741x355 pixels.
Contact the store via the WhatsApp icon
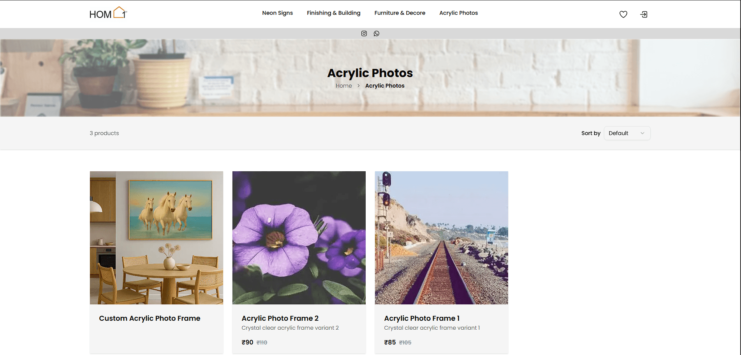tap(376, 33)
